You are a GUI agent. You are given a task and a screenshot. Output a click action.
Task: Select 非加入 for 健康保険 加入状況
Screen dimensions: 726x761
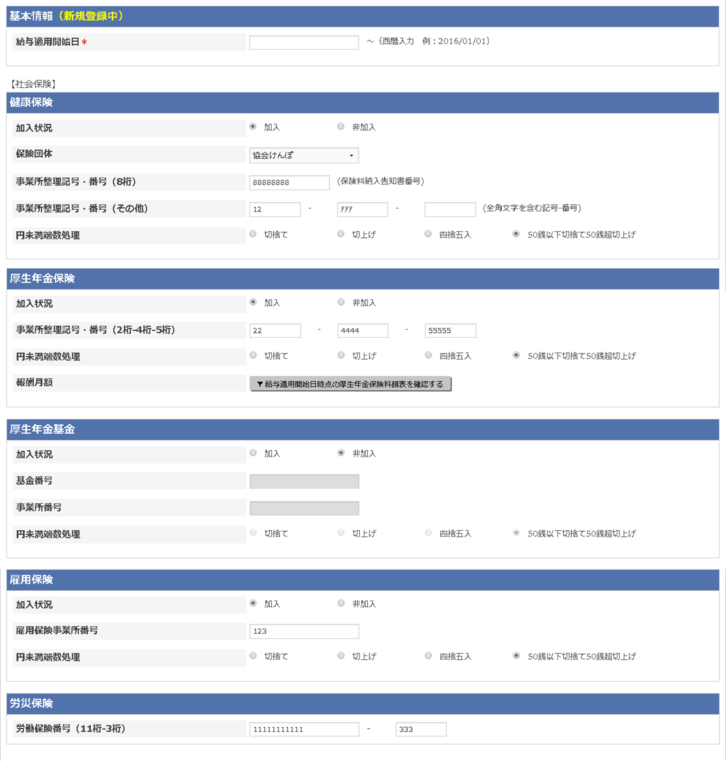click(x=341, y=127)
